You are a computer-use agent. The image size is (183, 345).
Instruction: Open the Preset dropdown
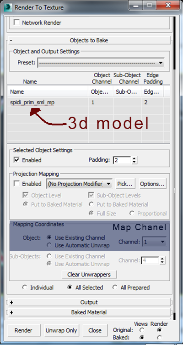point(101,63)
